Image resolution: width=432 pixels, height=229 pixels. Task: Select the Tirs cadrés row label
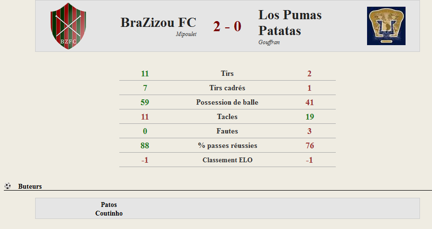tap(227, 88)
